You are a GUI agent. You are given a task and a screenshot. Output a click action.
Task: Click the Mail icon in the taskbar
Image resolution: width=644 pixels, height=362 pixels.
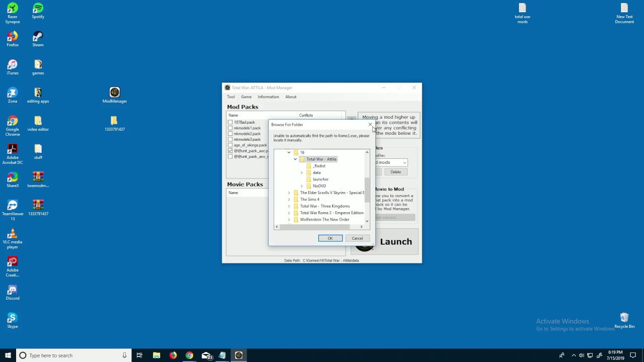(x=206, y=355)
